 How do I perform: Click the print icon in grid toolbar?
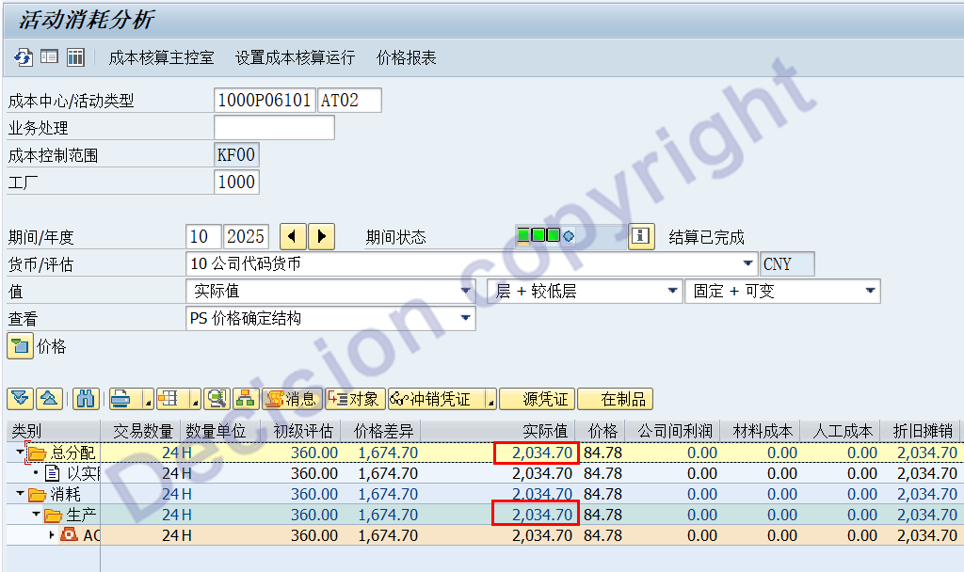tap(120, 399)
